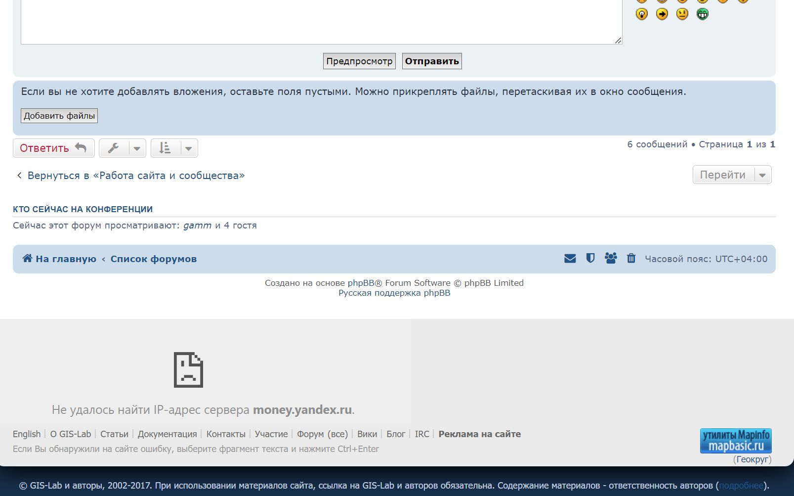
Task: Click the Предпросмотр preview button
Action: [x=359, y=61]
